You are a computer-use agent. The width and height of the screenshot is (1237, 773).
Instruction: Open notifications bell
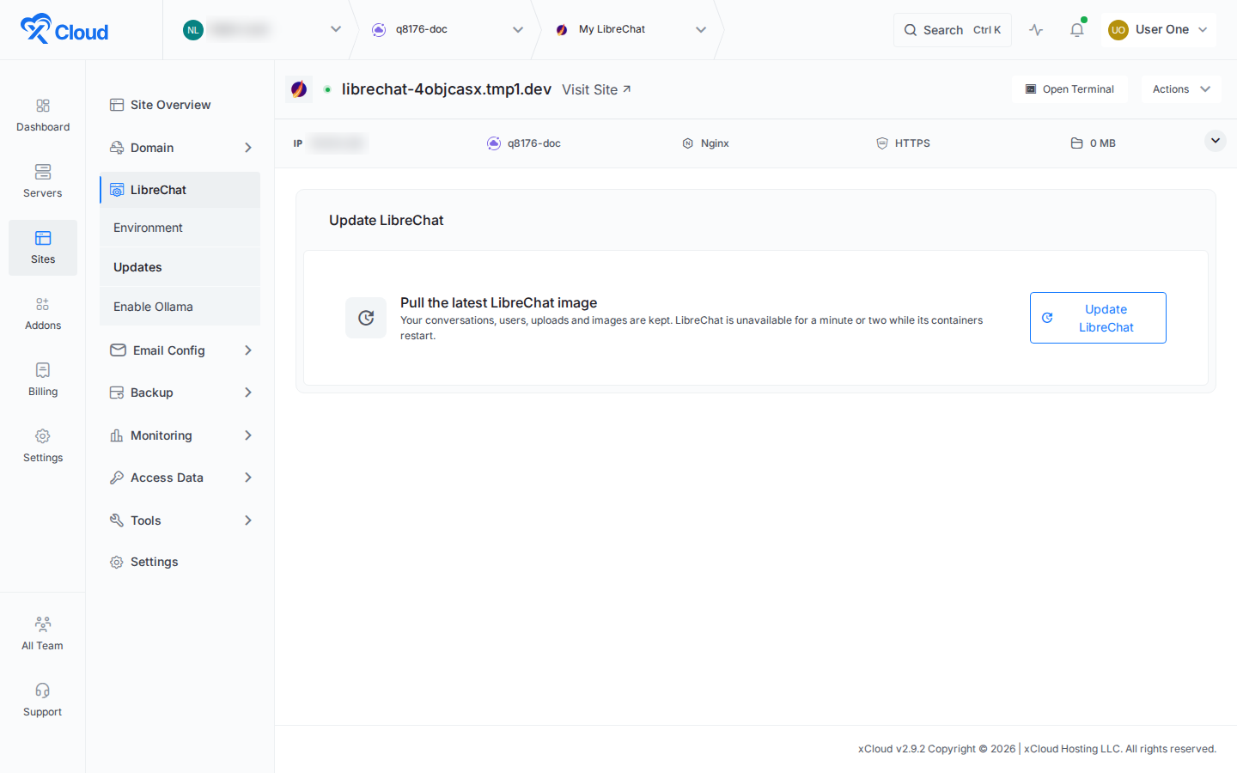point(1076,30)
